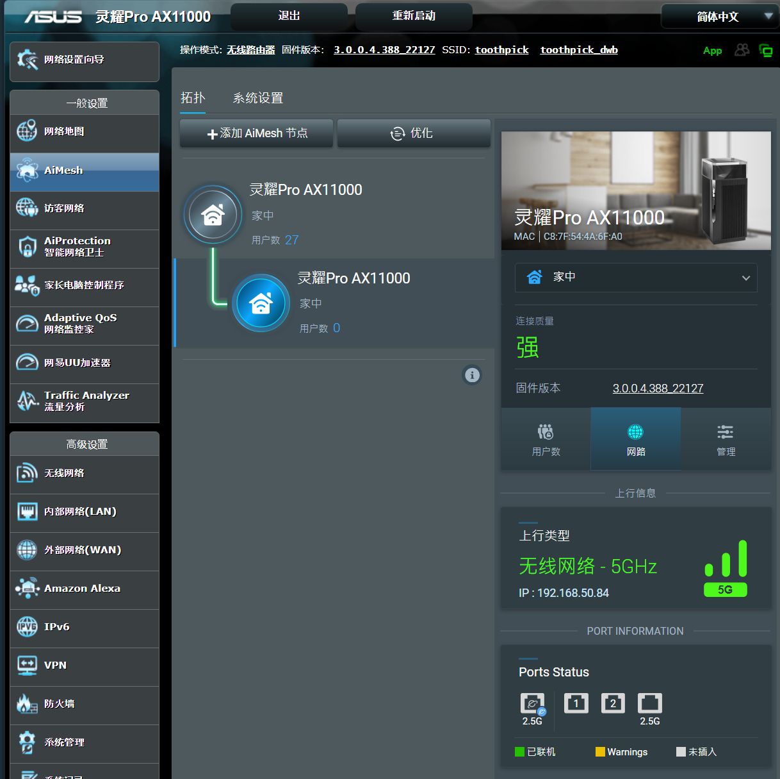Viewport: 780px width, 779px height.
Task: Click the users icon beside App
Action: (x=742, y=49)
